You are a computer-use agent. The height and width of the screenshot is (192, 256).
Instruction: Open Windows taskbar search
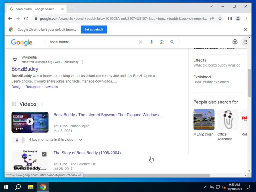(18, 187)
